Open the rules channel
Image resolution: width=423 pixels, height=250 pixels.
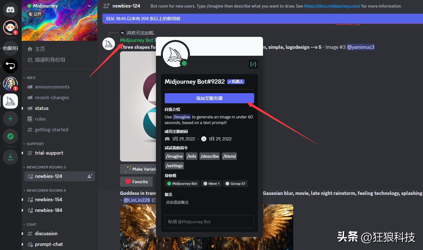click(x=59, y=119)
